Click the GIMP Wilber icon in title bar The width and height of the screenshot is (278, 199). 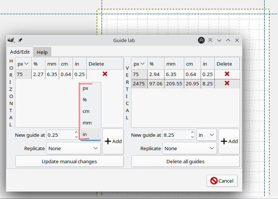click(11, 40)
